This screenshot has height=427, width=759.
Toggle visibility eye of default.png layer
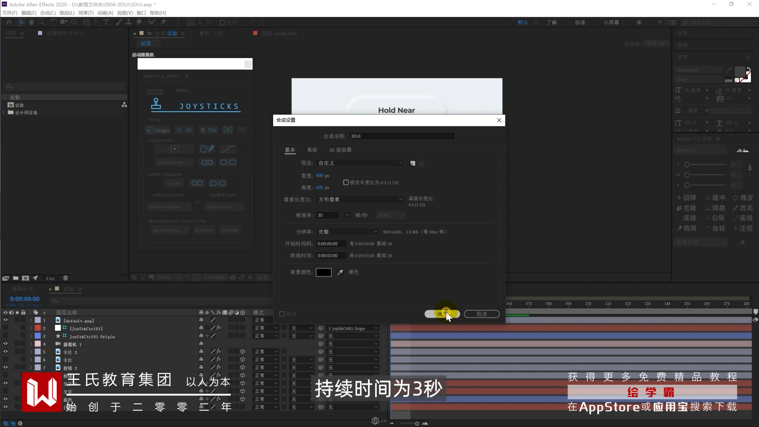pyautogui.click(x=6, y=320)
